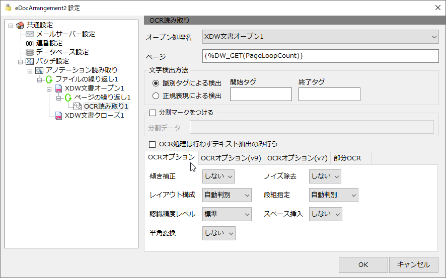Switch to the 部分OCR tab
The height and width of the screenshot is (278, 446).
(x=351, y=158)
